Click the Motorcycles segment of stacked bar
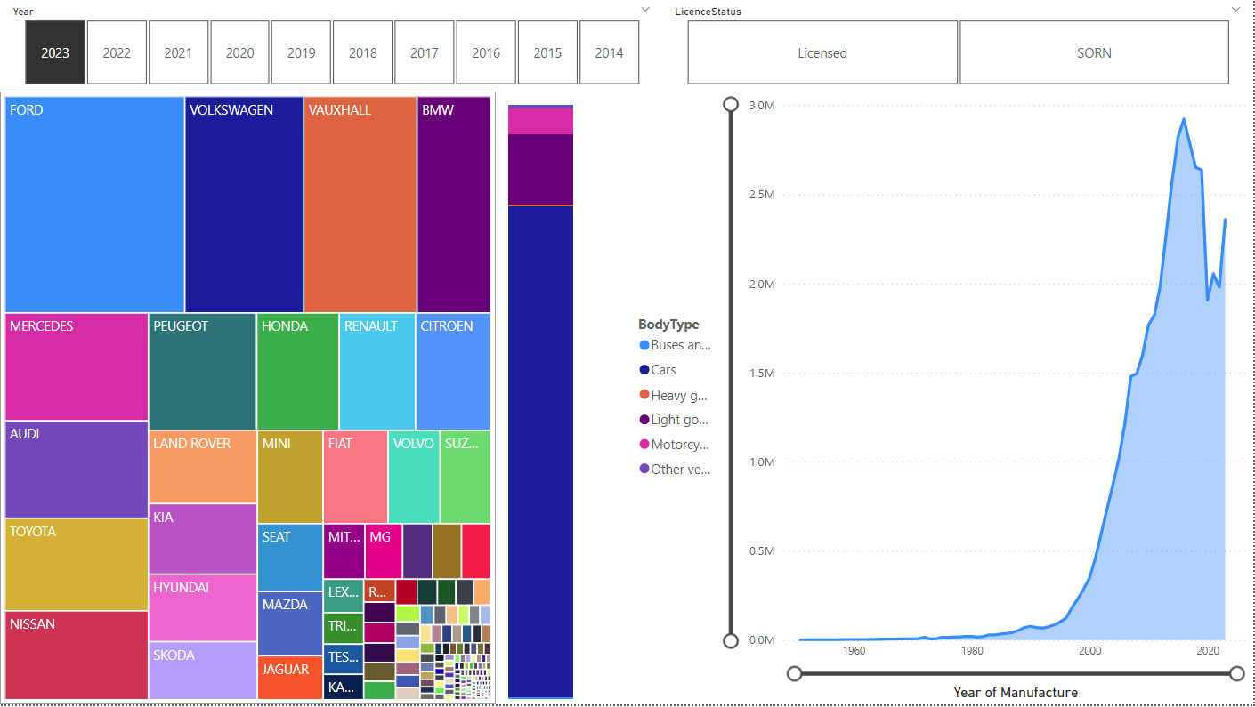The height and width of the screenshot is (707, 1255). pos(540,121)
